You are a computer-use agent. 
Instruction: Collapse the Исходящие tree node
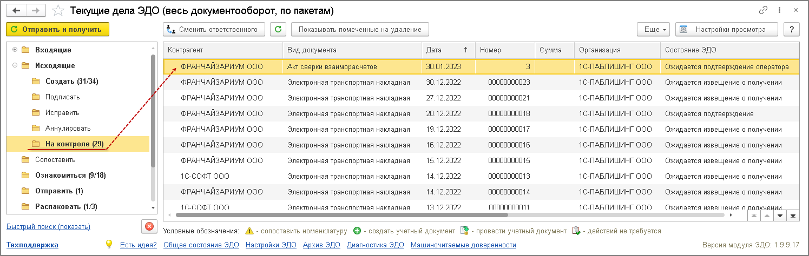[15, 65]
